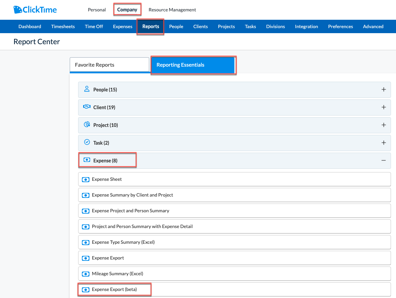Viewport: 396px width, 298px height.
Task: Open the Expense Export report
Action: 234,258
